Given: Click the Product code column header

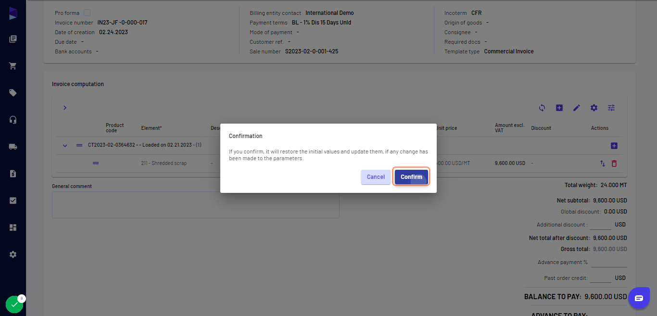Looking at the screenshot, I should click(x=115, y=128).
